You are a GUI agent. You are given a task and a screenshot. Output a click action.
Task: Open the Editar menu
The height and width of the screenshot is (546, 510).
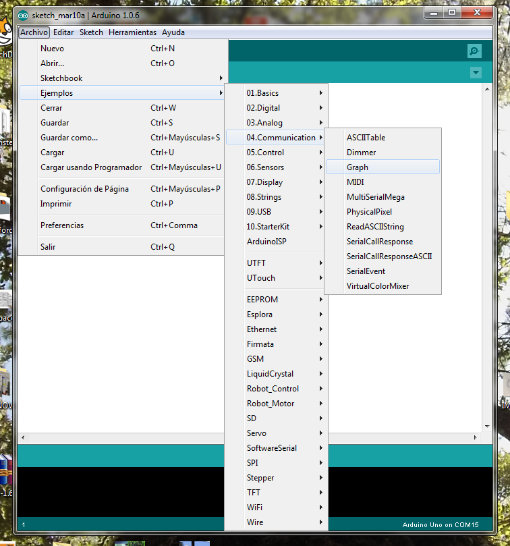tap(63, 32)
